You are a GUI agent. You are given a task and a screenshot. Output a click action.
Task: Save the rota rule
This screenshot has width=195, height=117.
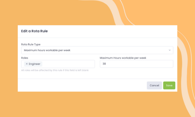[x=169, y=85]
